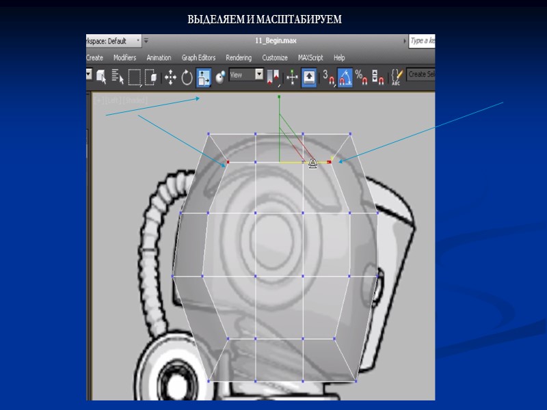Click Use Pivot Point Center icon
The width and height of the screenshot is (547, 410).
pos(273,77)
